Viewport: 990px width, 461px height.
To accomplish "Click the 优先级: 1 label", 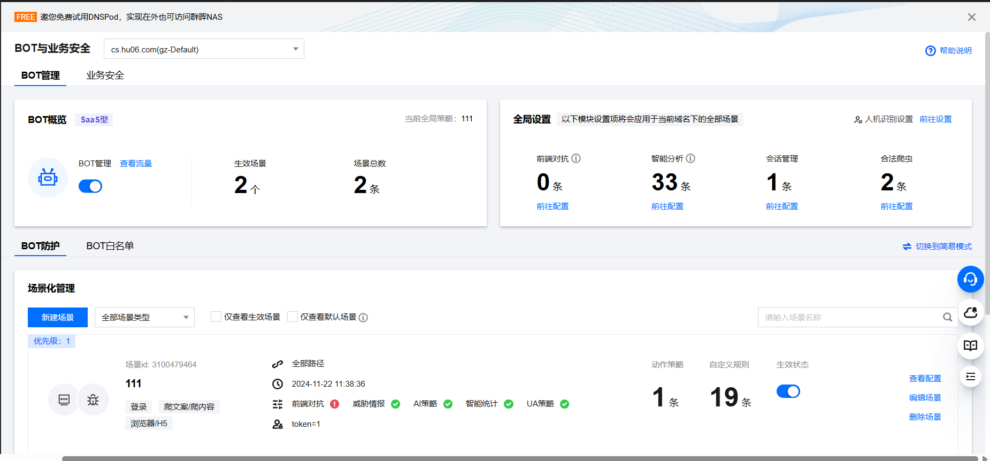I will pyautogui.click(x=52, y=341).
